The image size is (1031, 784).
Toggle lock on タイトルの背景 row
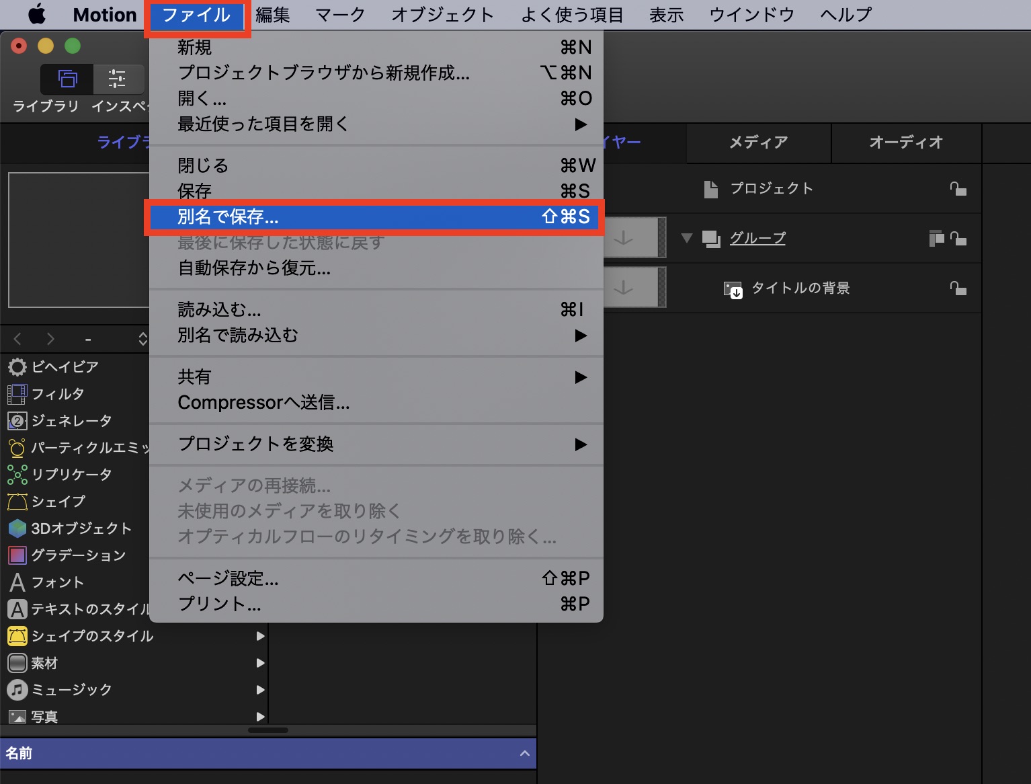point(958,288)
